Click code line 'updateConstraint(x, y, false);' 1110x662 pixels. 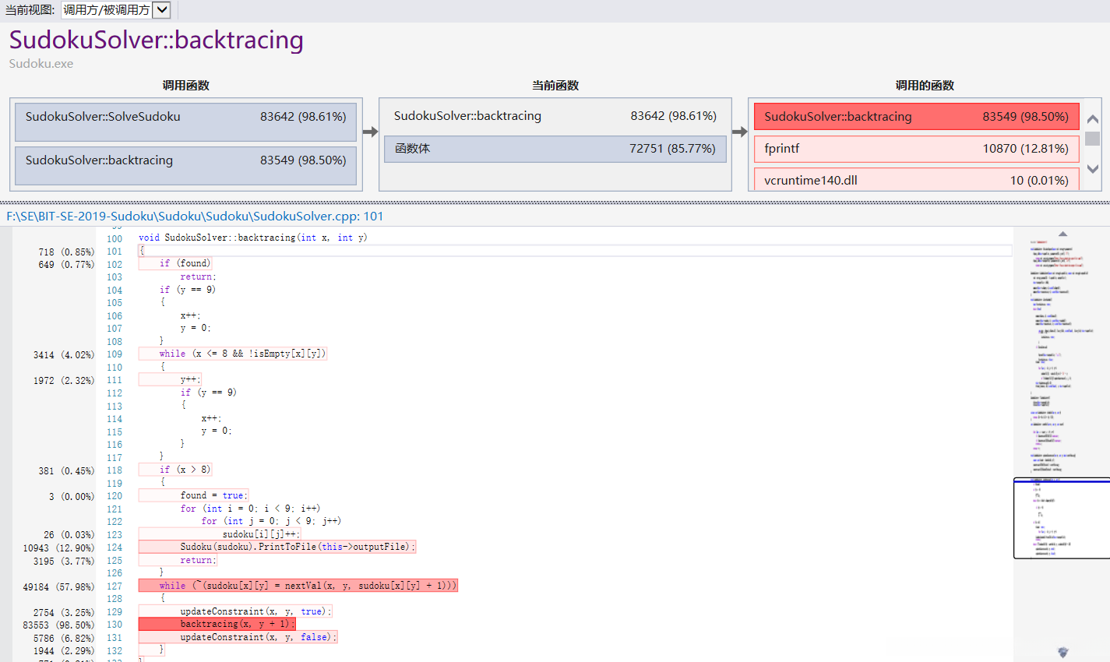tap(259, 637)
